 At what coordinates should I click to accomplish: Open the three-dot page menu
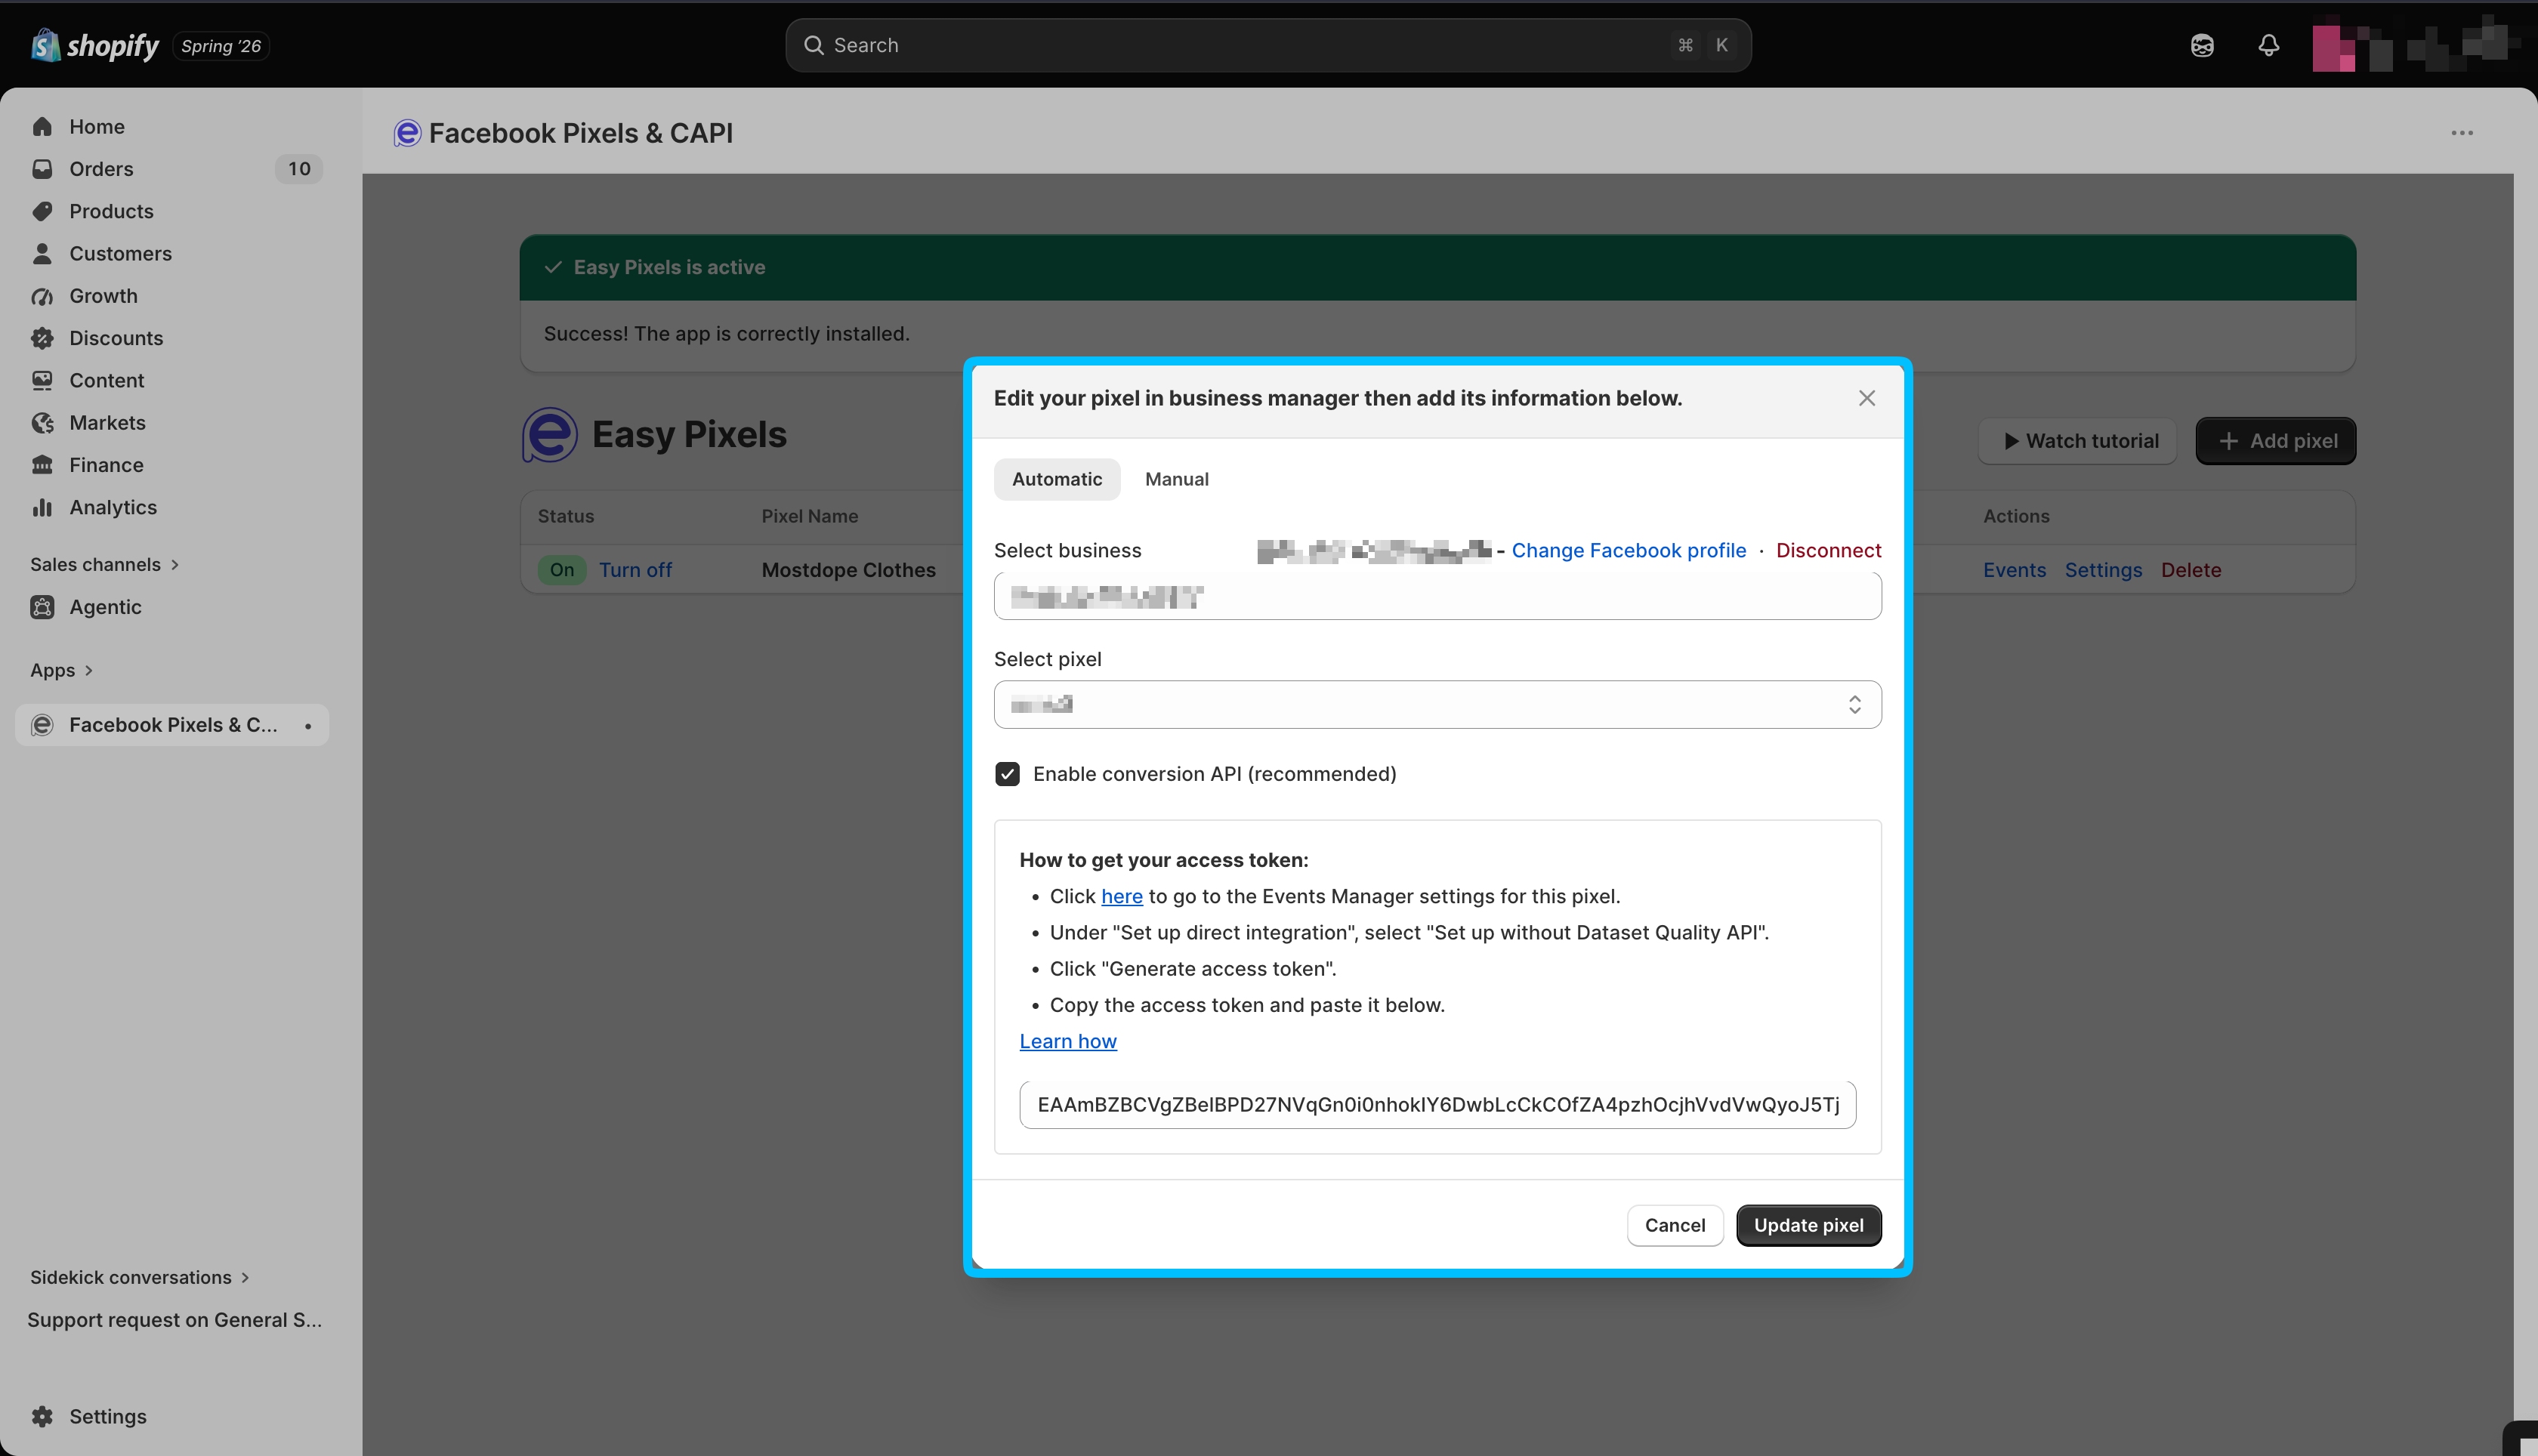(x=2462, y=133)
